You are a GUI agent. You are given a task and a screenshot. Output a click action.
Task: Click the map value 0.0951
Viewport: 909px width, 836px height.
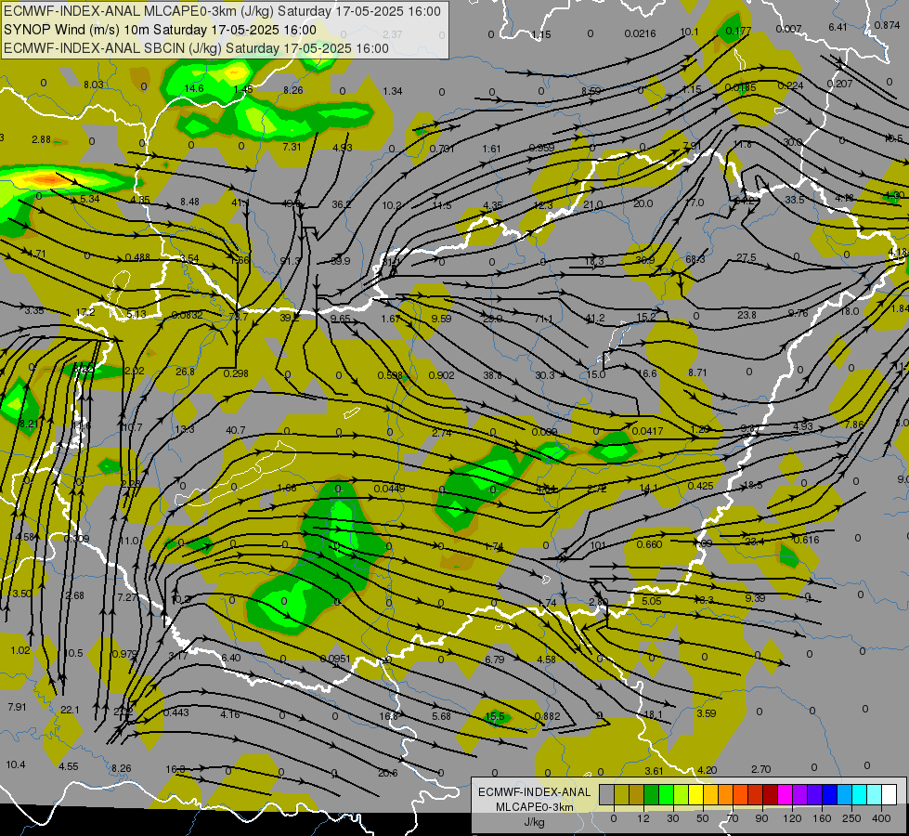pyautogui.click(x=335, y=659)
